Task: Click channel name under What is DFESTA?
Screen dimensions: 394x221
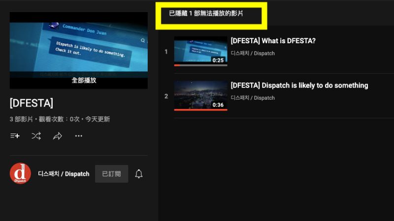Action: tap(253, 53)
